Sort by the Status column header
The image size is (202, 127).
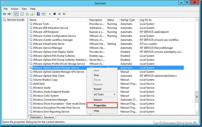[x=113, y=20]
